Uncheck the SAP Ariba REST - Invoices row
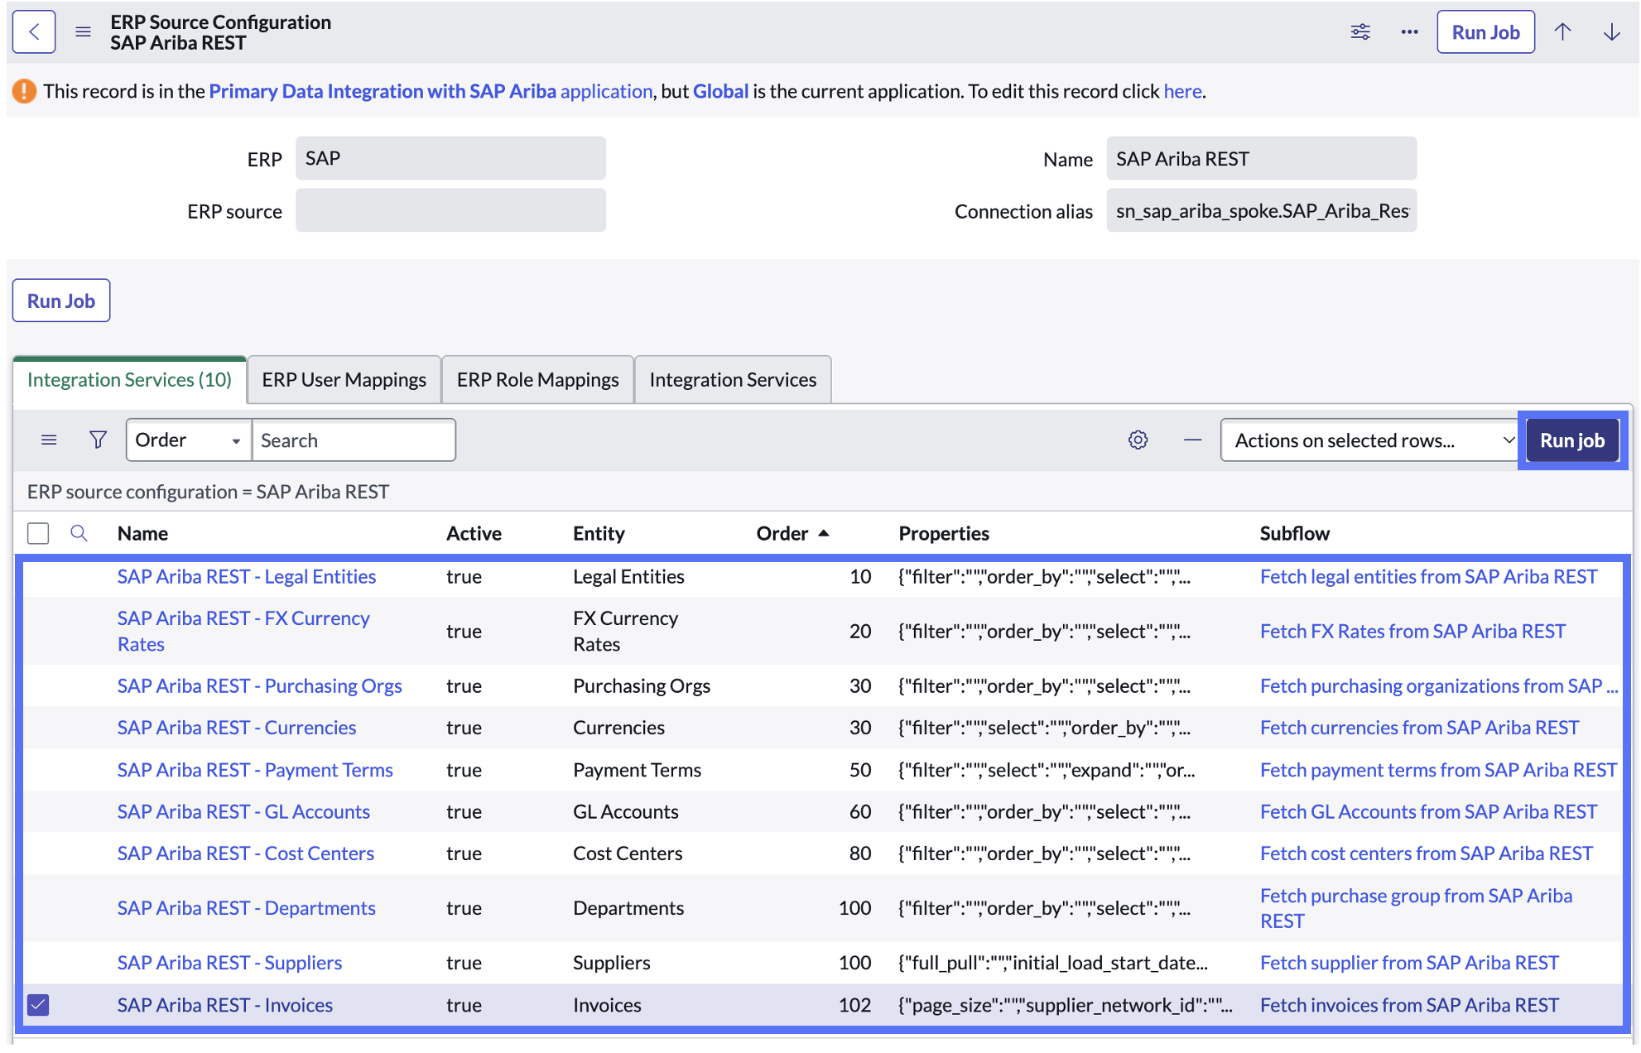 (38, 1005)
